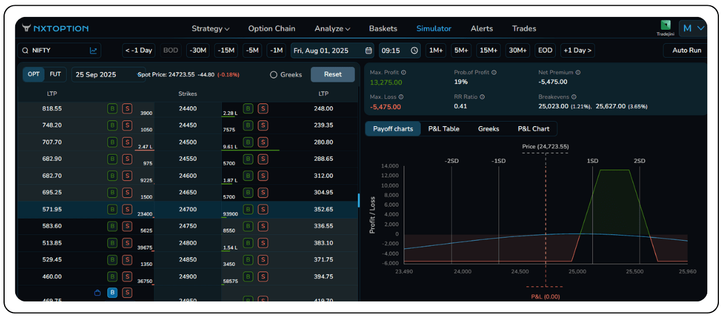Click the Breakevens info icon
Viewport: 723px width, 316px height.
pyautogui.click(x=573, y=97)
